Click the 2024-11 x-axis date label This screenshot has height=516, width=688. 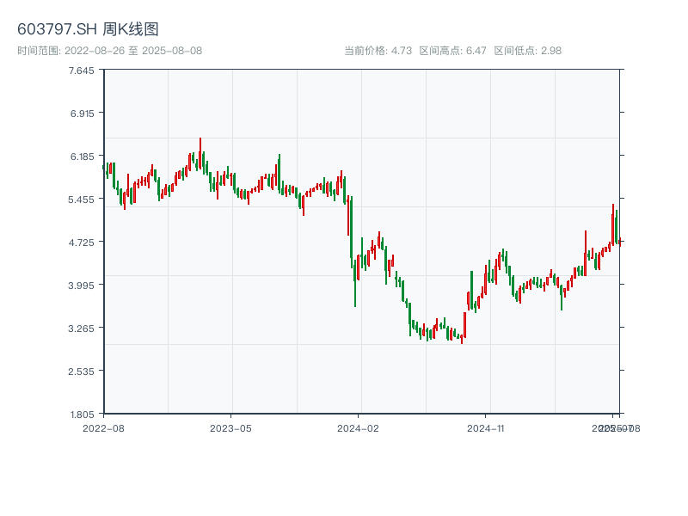[485, 427]
